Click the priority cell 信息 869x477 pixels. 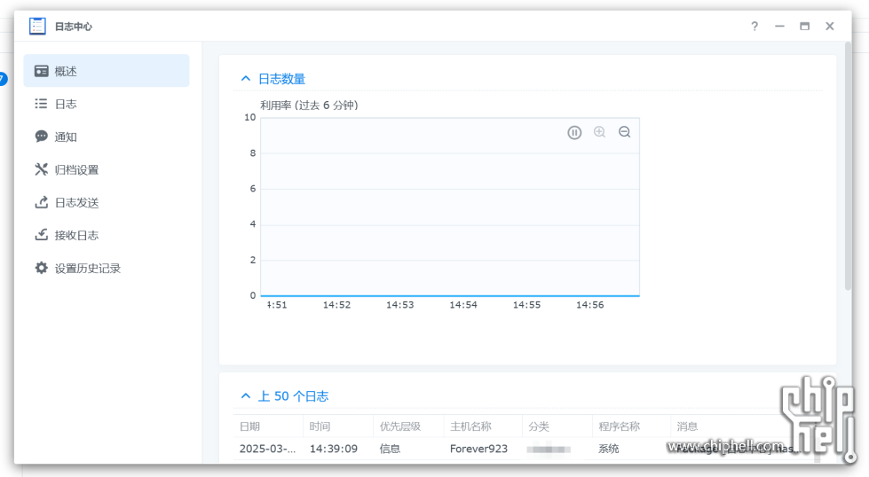pyautogui.click(x=391, y=449)
